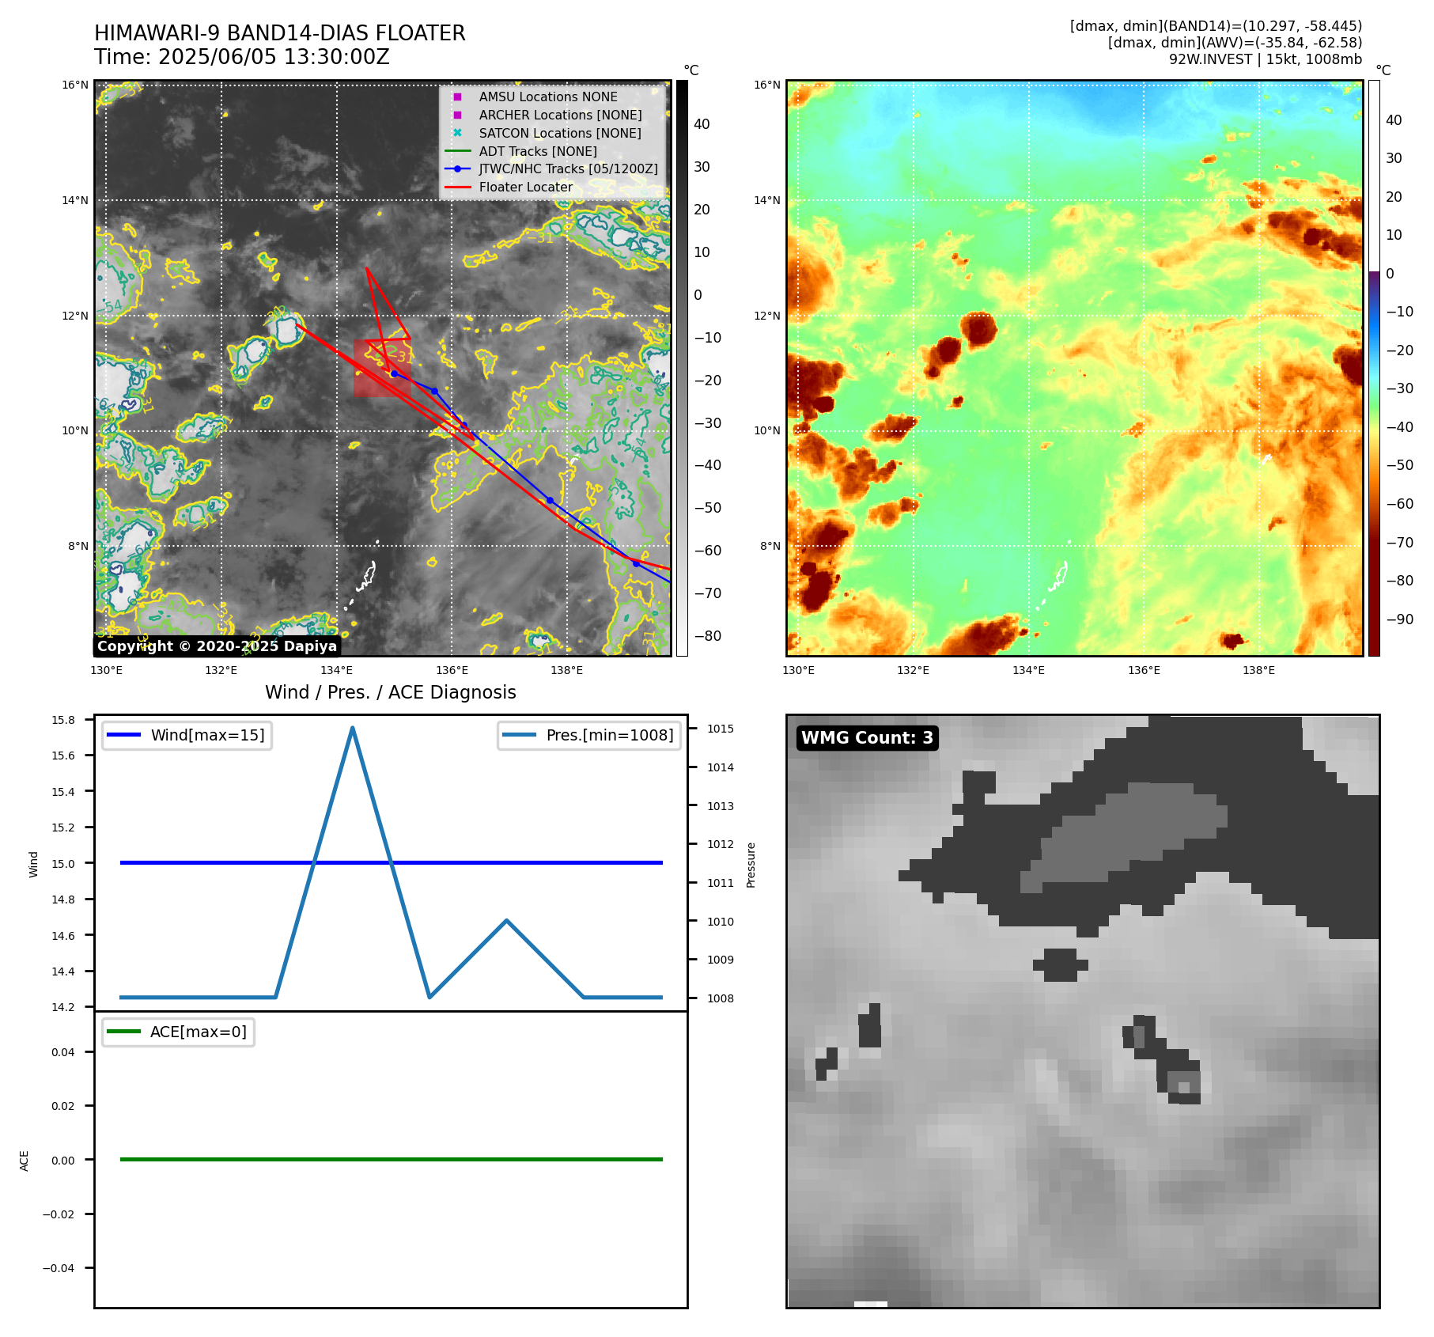Click the cyan SATCON cross legend marker
The image size is (1434, 1337).
point(457,133)
